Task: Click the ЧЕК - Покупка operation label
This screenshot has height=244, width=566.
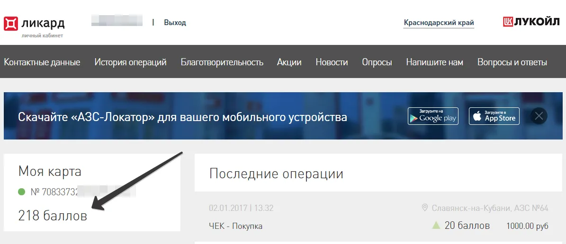Action: click(236, 227)
